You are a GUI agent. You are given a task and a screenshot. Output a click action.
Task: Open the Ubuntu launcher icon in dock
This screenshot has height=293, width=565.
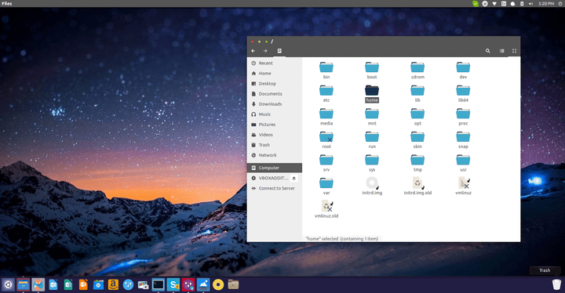[8, 284]
